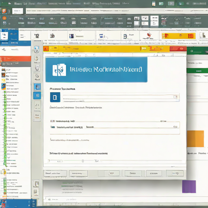Click the white tile in the blue left panel header
This screenshot has height=208, width=208.
pos(4,36)
